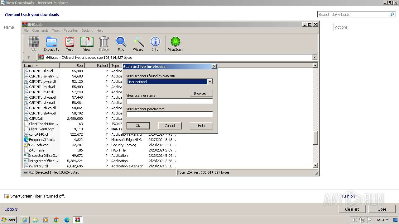Select file C2RINTL.zh-tw.dll
This screenshot has width=399, height=224.
pos(43,113)
